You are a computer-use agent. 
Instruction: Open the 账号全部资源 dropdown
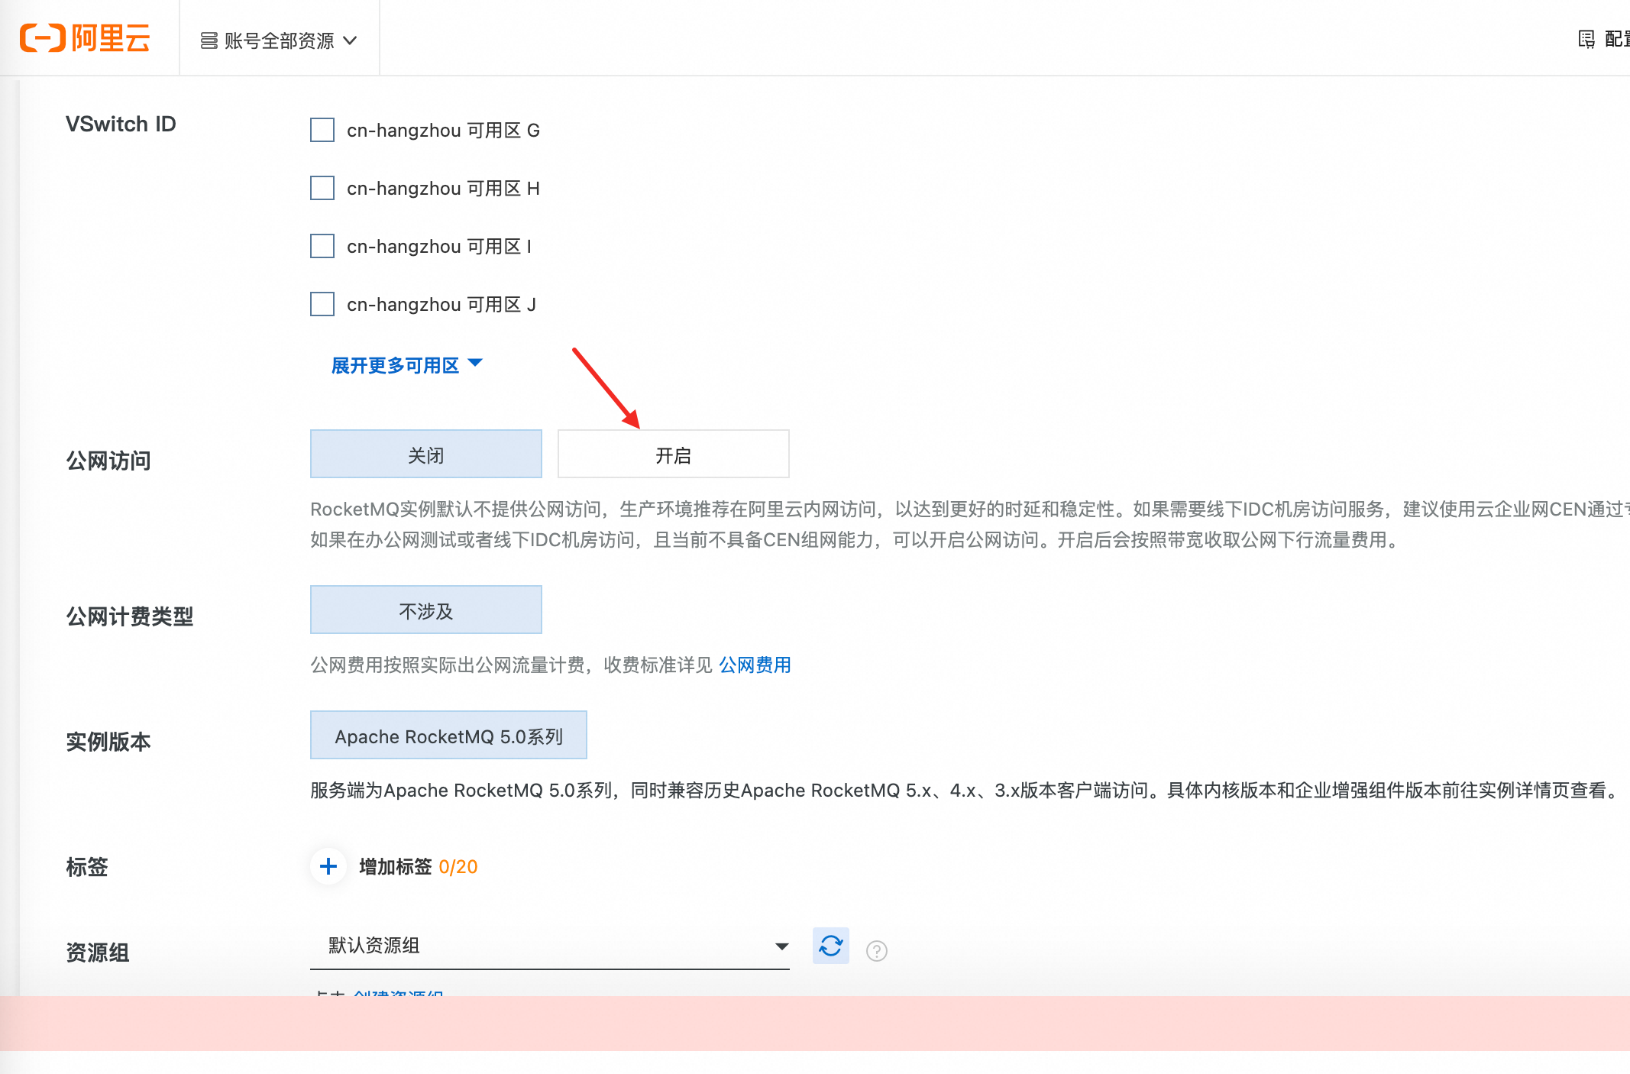tap(279, 40)
